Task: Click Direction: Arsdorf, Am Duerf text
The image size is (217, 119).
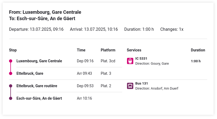Action: [157, 88]
